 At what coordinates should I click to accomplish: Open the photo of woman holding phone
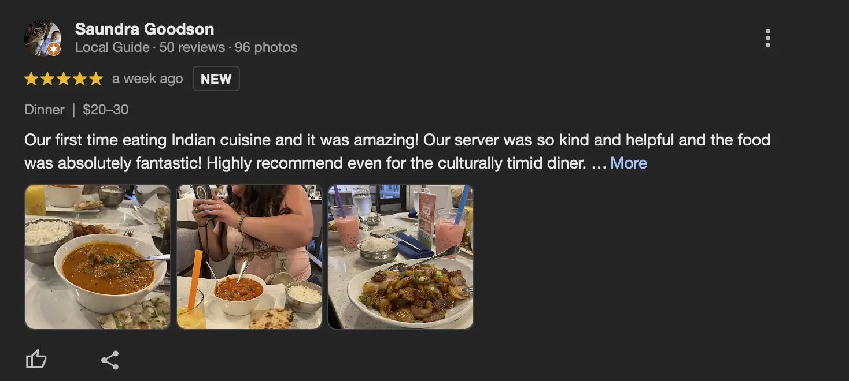[x=249, y=257]
